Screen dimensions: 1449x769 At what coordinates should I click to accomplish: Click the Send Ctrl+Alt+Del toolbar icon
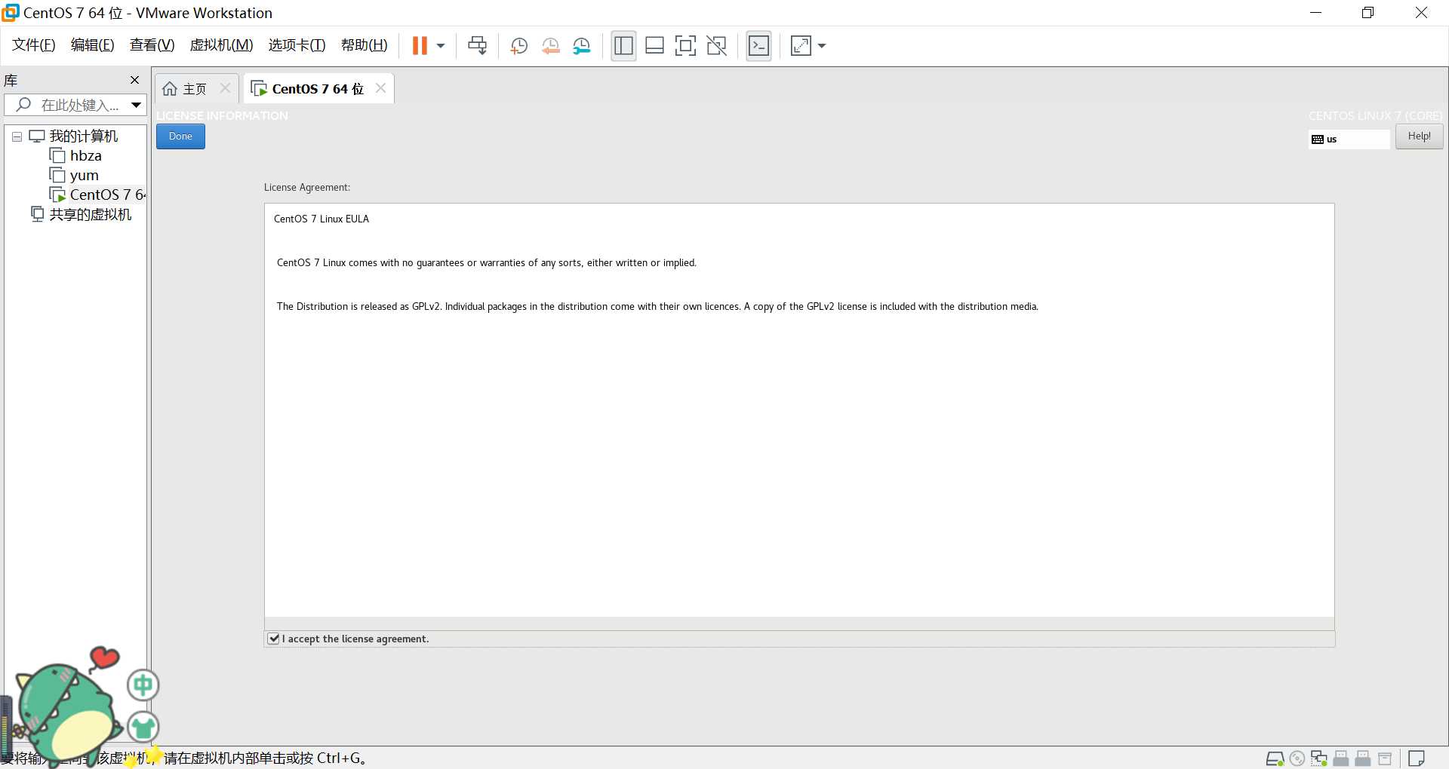click(477, 46)
